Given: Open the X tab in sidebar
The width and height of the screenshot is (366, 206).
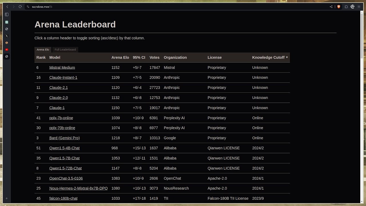Looking at the screenshot, I should click(7, 36).
